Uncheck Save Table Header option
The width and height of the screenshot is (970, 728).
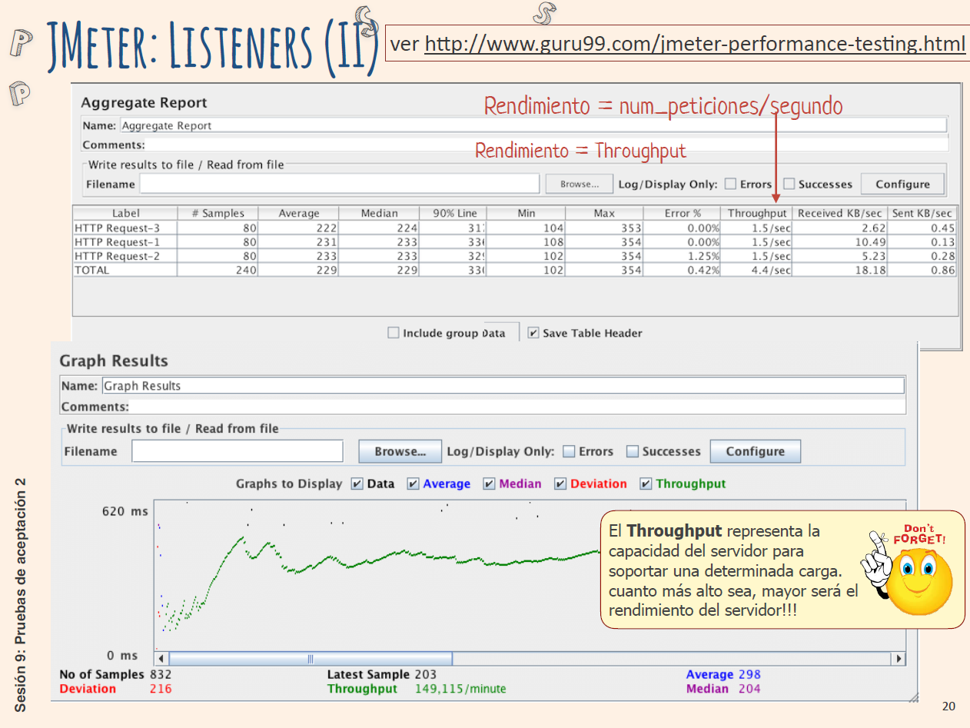(533, 333)
